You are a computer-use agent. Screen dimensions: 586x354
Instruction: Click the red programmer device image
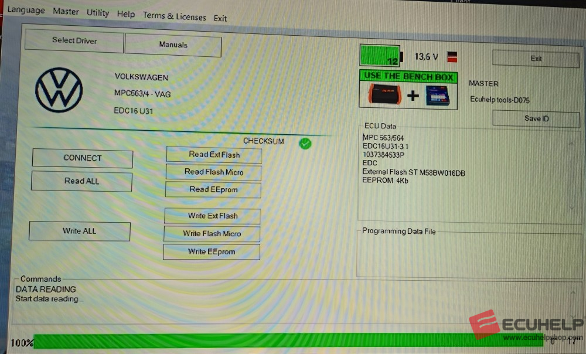pos(384,95)
